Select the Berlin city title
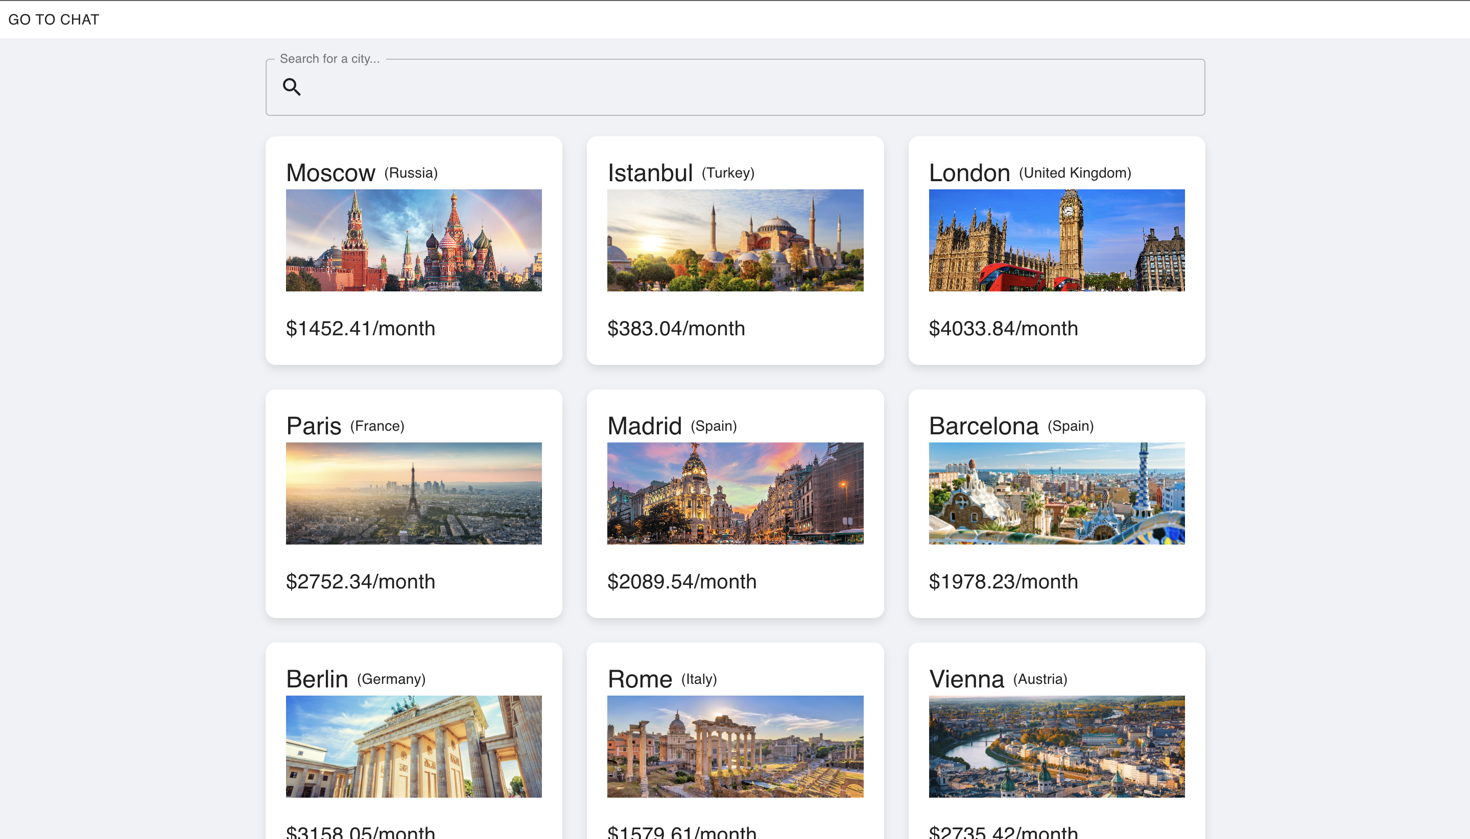1470x839 pixels. point(317,679)
